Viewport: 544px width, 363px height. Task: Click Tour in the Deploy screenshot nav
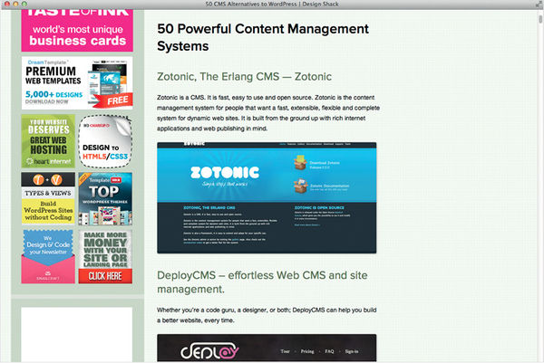pos(287,349)
